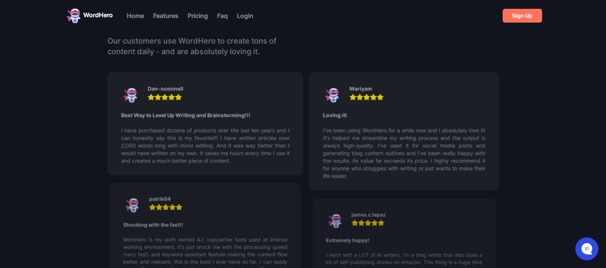The height and width of the screenshot is (268, 606).
Task: Select the fifth star in Mariyam's rating
Action: click(x=380, y=97)
